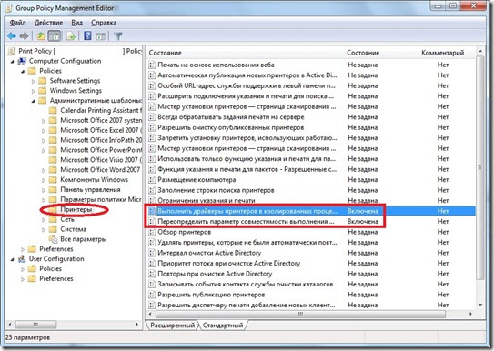Open the Справка menu

[104, 23]
